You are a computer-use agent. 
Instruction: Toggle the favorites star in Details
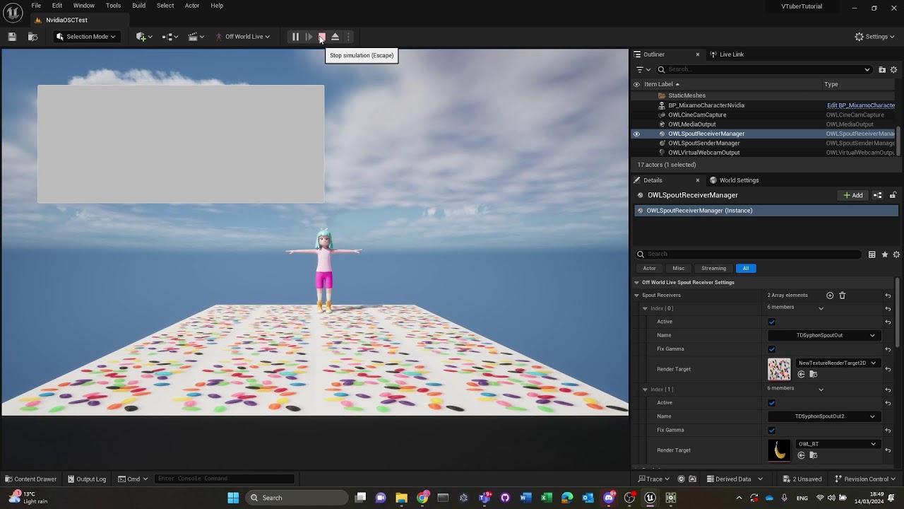point(884,255)
